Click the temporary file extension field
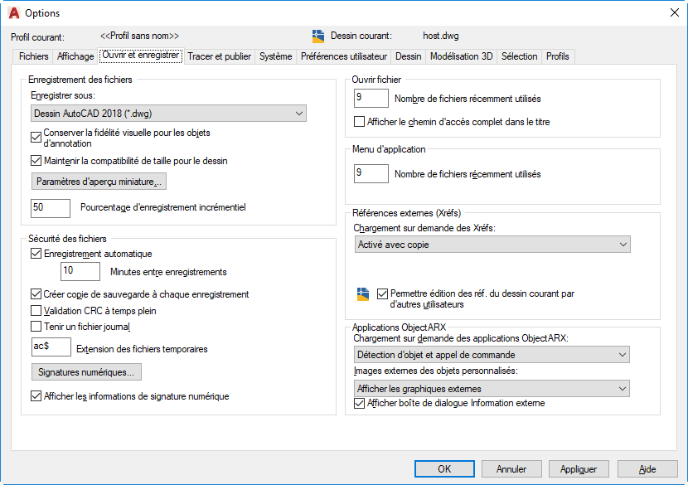The image size is (688, 485). coord(51,347)
